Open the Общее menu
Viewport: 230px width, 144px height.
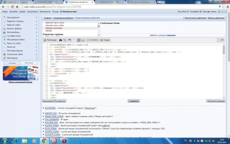(x=5, y=12)
